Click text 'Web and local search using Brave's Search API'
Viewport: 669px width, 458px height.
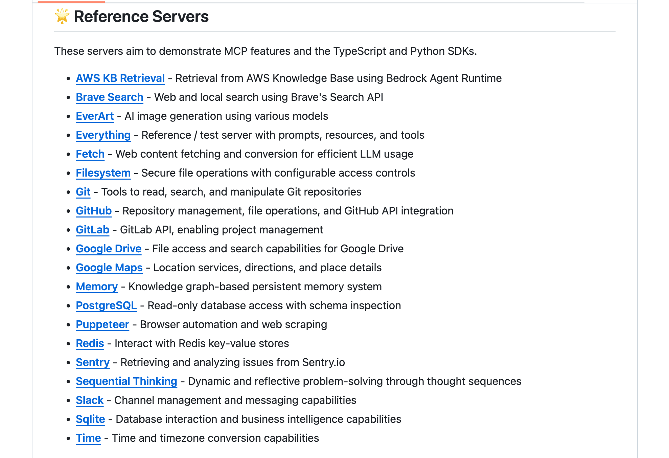tap(269, 97)
